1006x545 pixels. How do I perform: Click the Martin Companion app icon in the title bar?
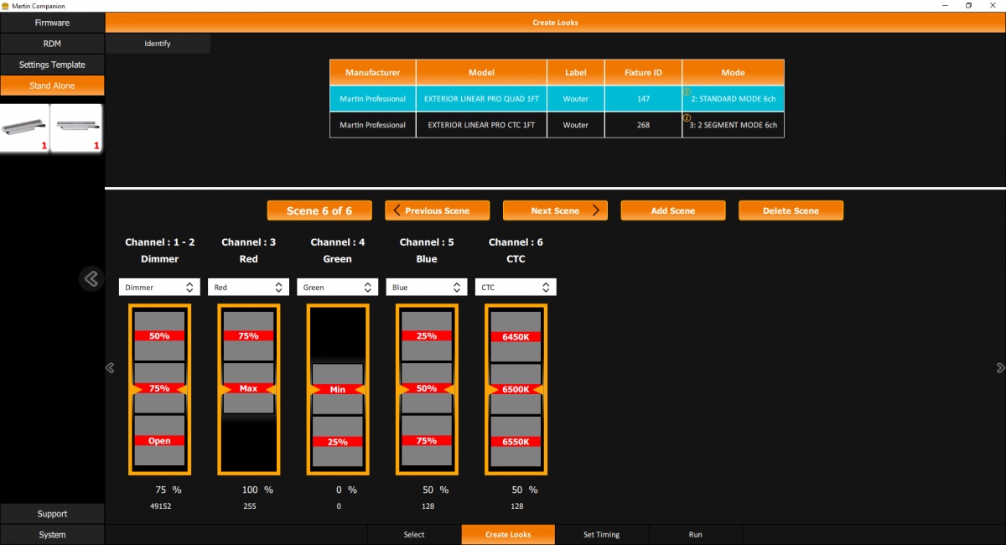coord(6,5)
